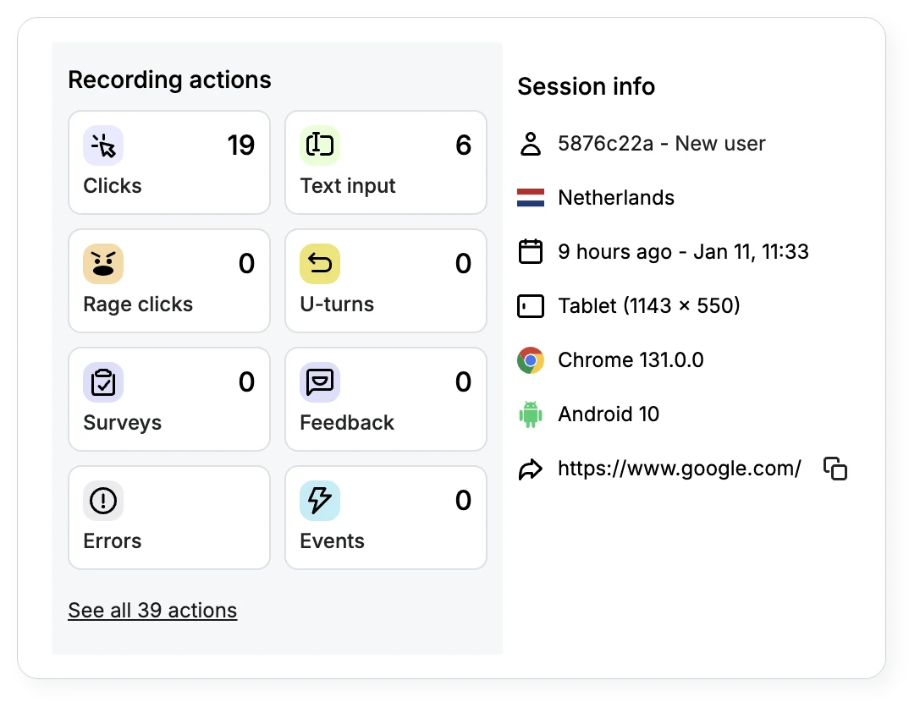Select the 5876c22a - New user text

pyautogui.click(x=661, y=144)
